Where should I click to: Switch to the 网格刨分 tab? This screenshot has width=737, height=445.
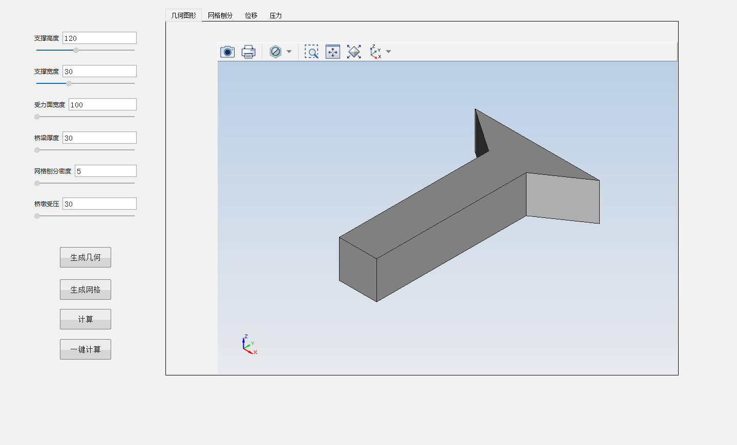pos(220,15)
